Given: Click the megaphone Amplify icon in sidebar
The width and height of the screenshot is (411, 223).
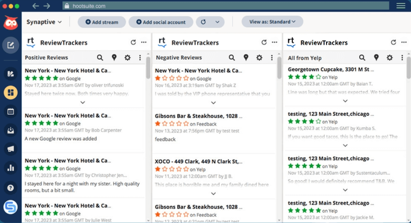Looking at the screenshot, I should click(11, 149).
